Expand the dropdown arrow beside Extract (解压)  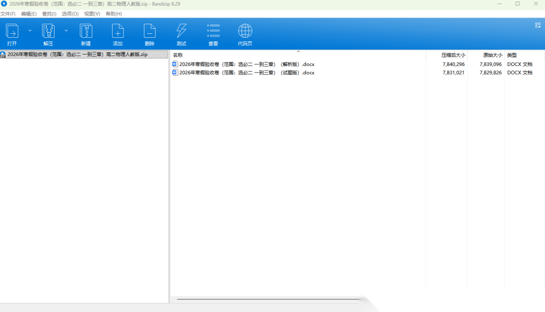(66, 31)
